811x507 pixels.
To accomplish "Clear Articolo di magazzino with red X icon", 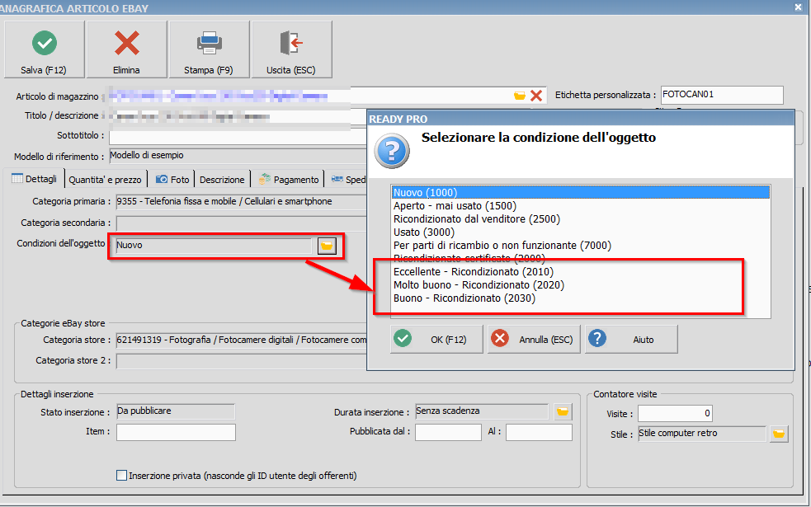I will point(536,96).
